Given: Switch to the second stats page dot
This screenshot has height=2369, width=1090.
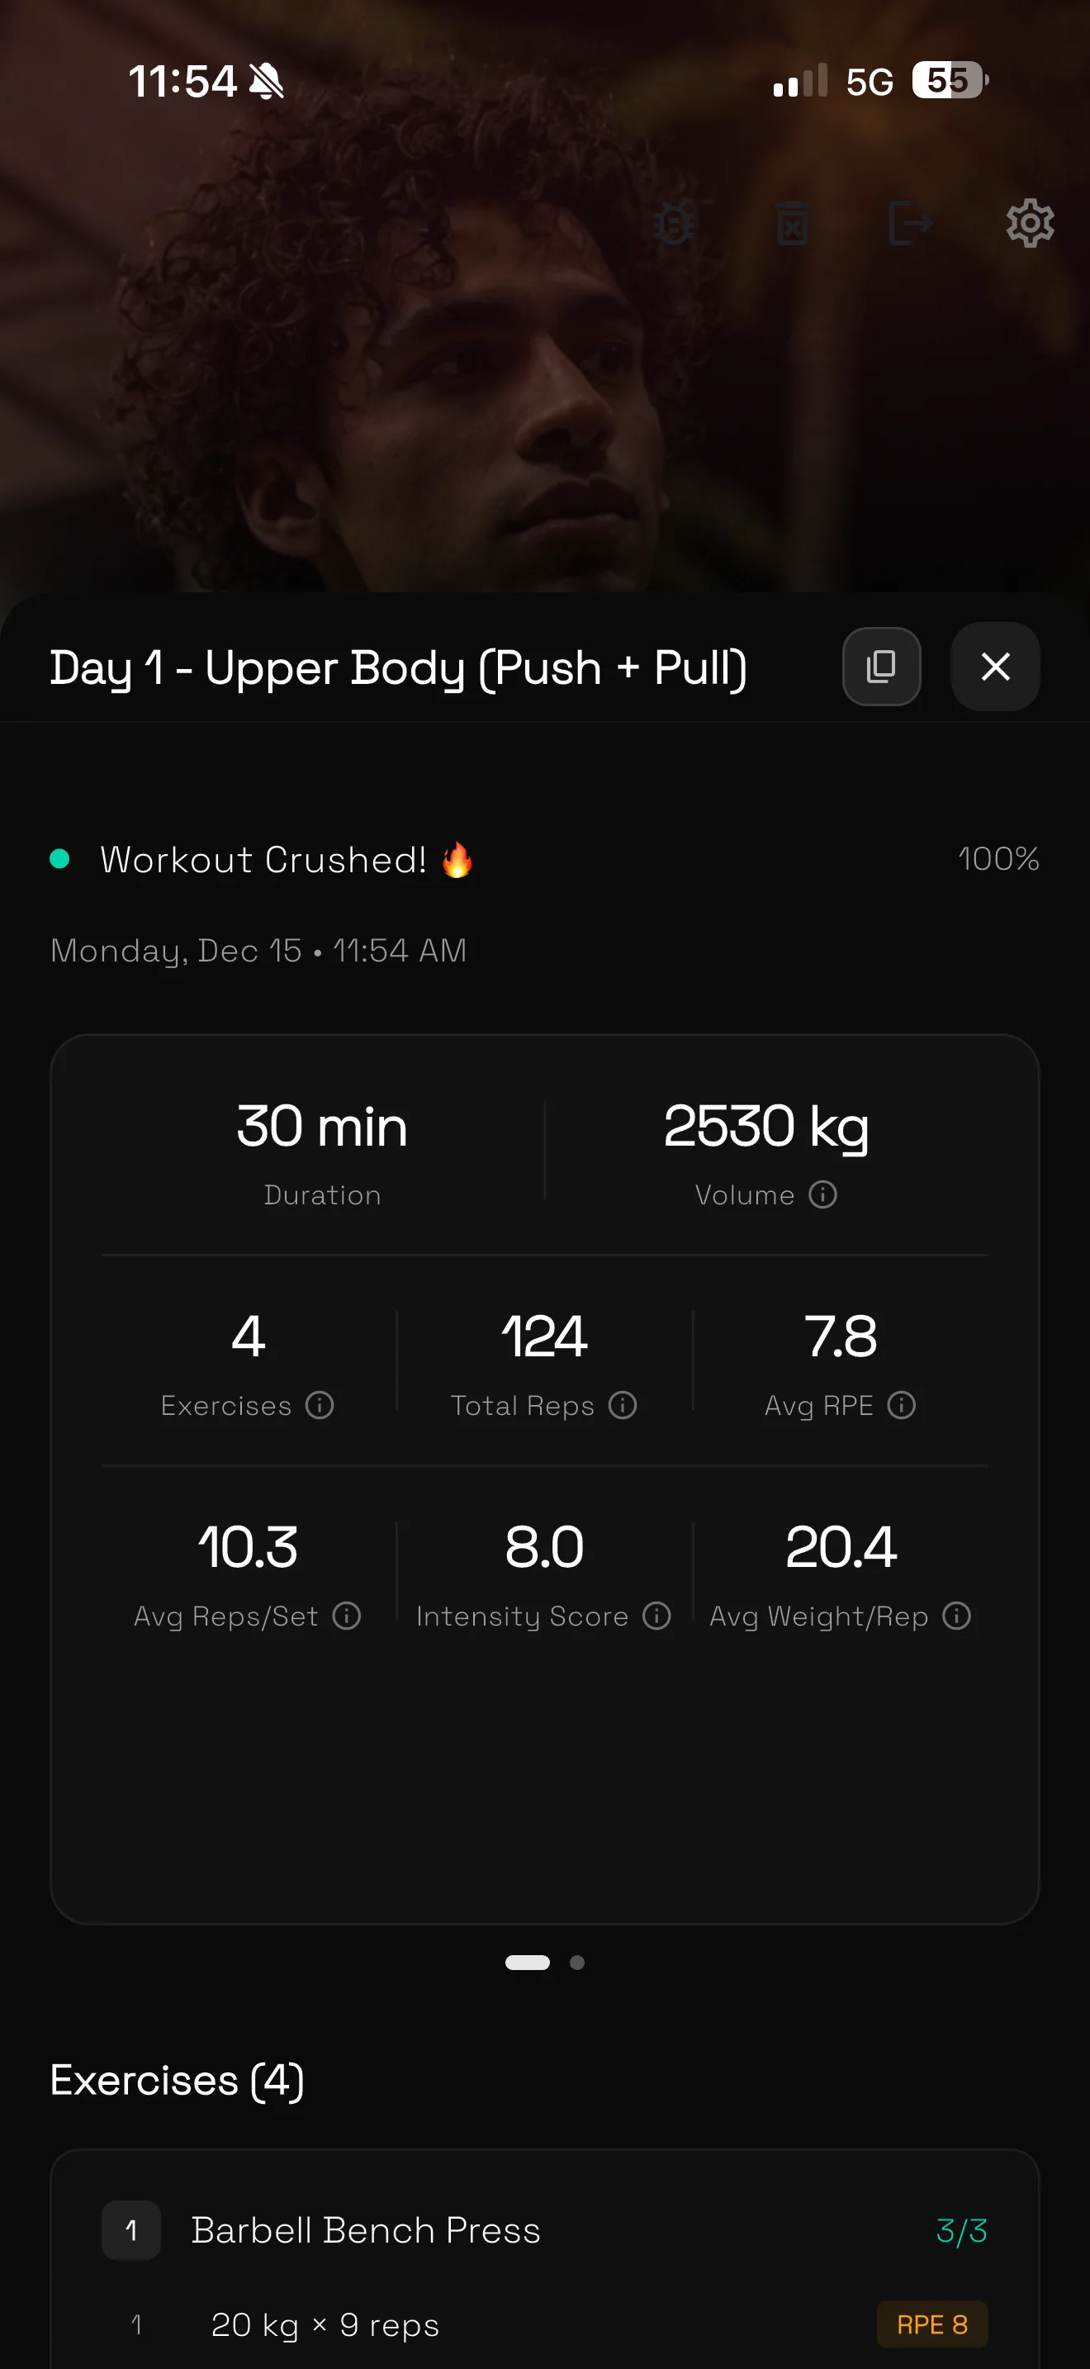Looking at the screenshot, I should pyautogui.click(x=577, y=1963).
